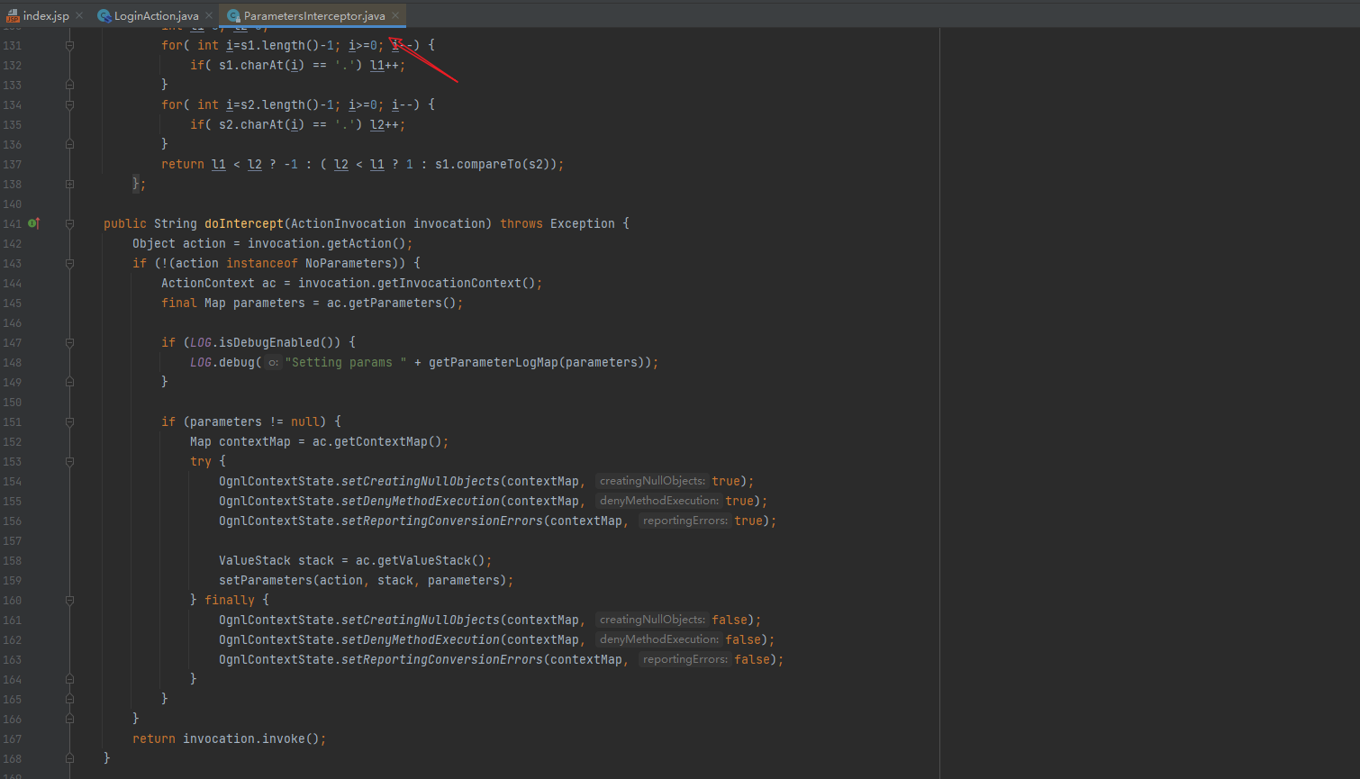Click the NoParameters class reference

pyautogui.click(x=349, y=263)
